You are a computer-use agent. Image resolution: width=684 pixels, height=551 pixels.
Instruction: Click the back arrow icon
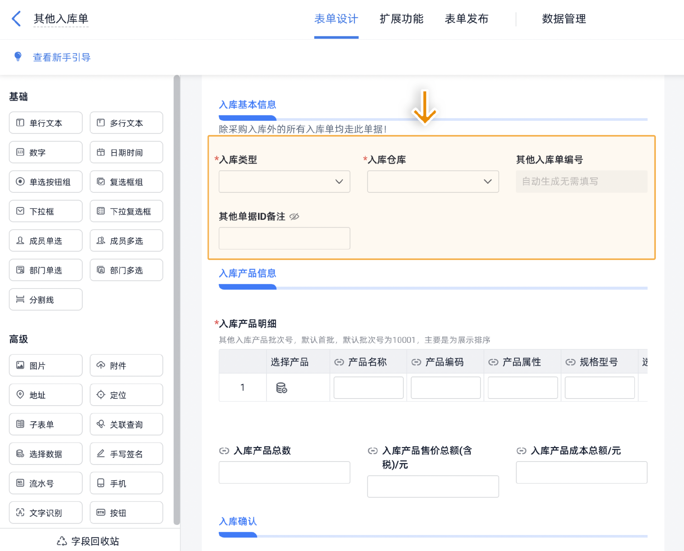(x=16, y=19)
